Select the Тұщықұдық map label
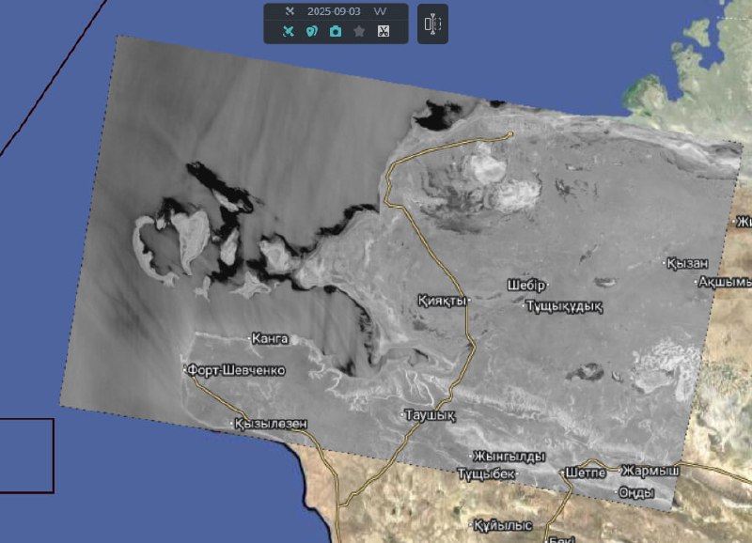 [562, 306]
